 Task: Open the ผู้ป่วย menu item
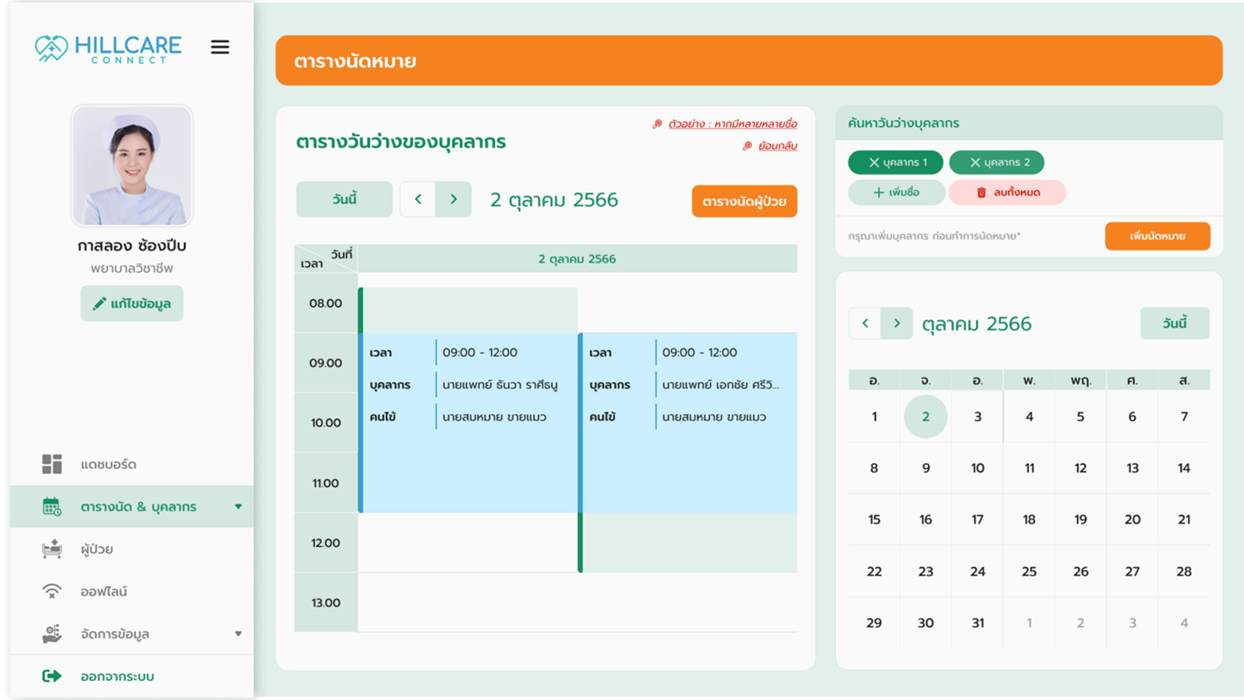click(x=97, y=549)
